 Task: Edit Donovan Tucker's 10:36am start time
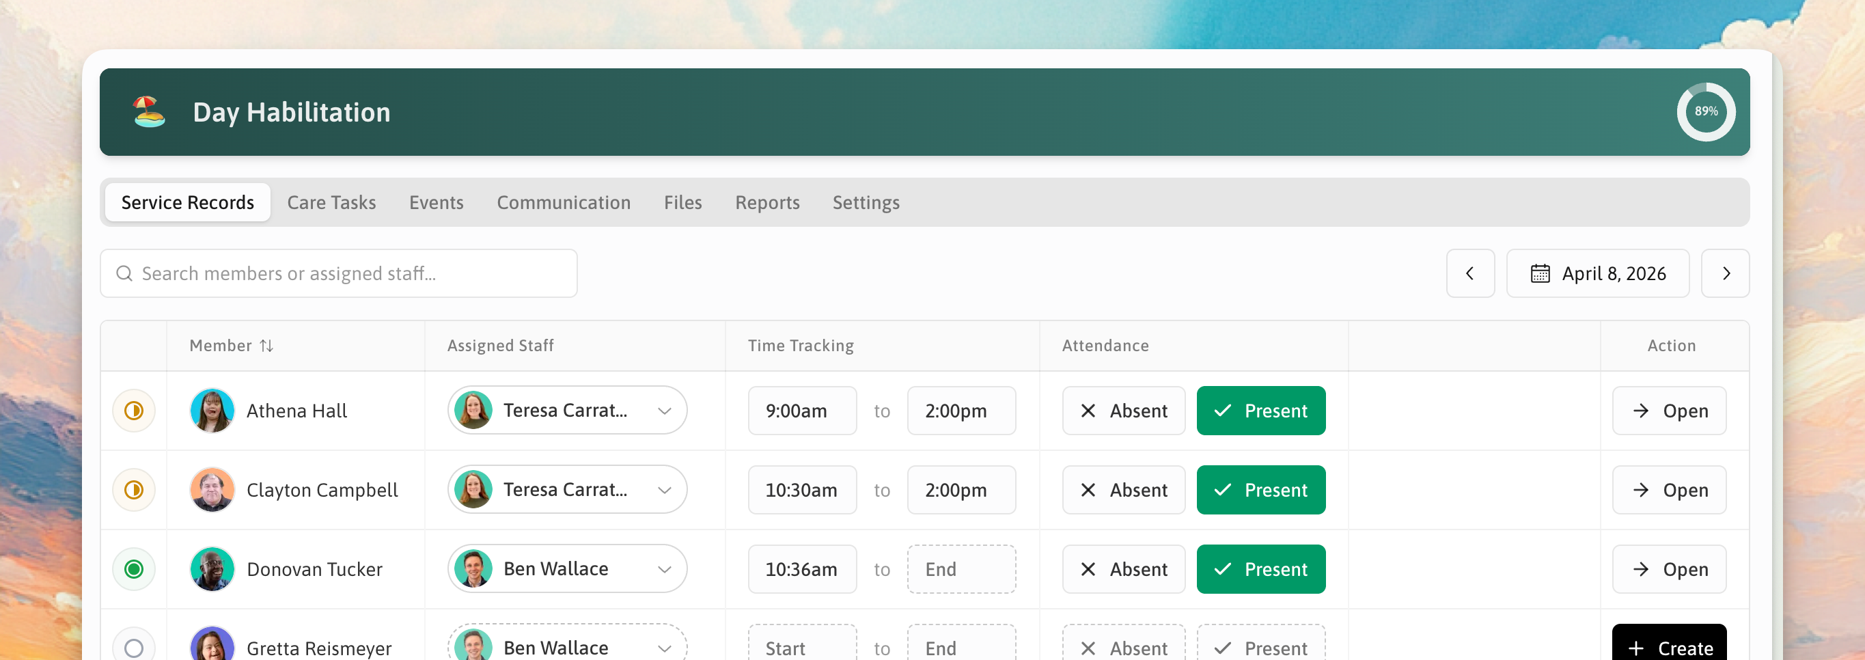[x=802, y=570]
